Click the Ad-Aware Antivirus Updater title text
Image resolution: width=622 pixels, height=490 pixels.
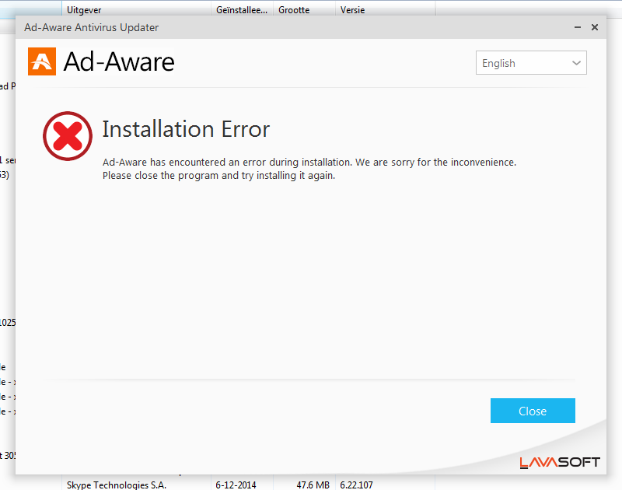pos(91,27)
